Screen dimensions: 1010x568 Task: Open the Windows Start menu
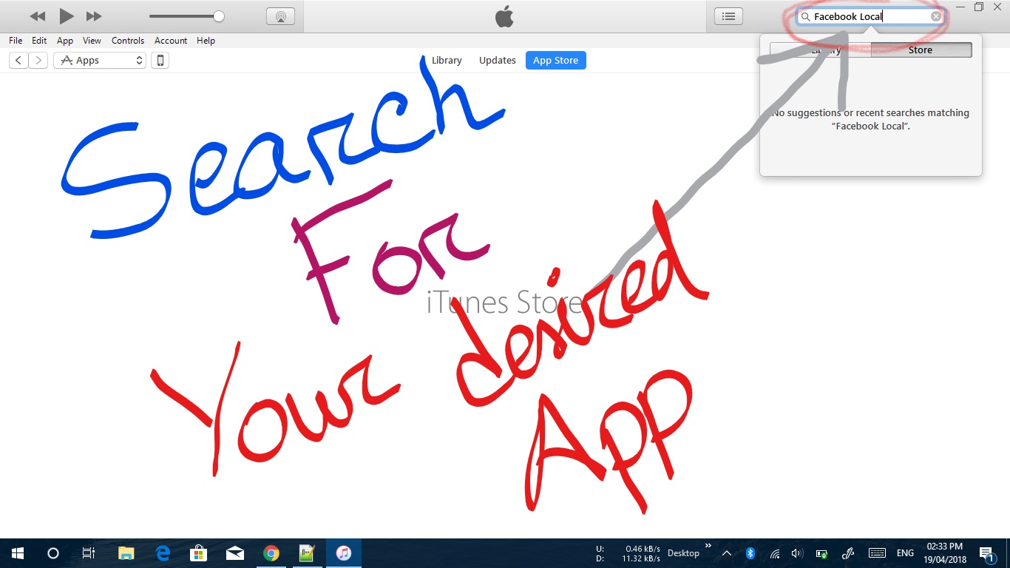pyautogui.click(x=18, y=553)
